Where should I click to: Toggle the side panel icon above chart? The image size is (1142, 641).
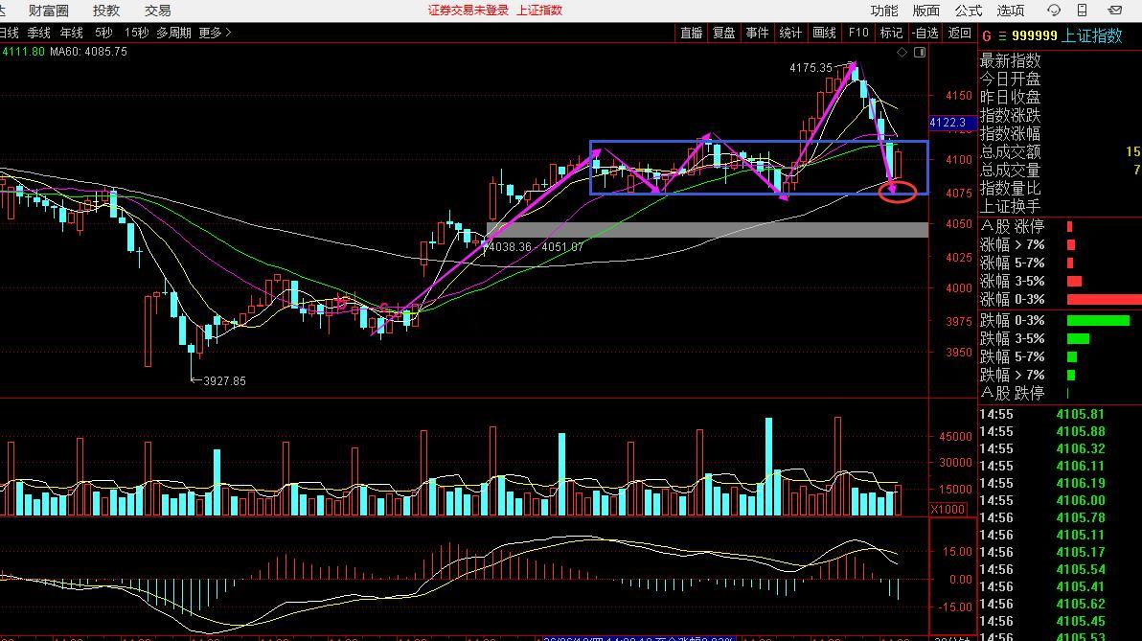tap(920, 52)
